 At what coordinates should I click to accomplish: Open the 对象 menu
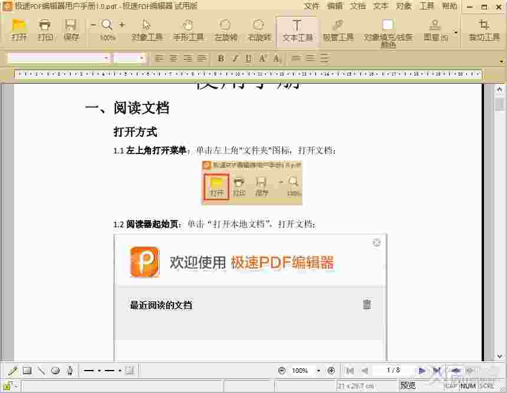tap(403, 6)
